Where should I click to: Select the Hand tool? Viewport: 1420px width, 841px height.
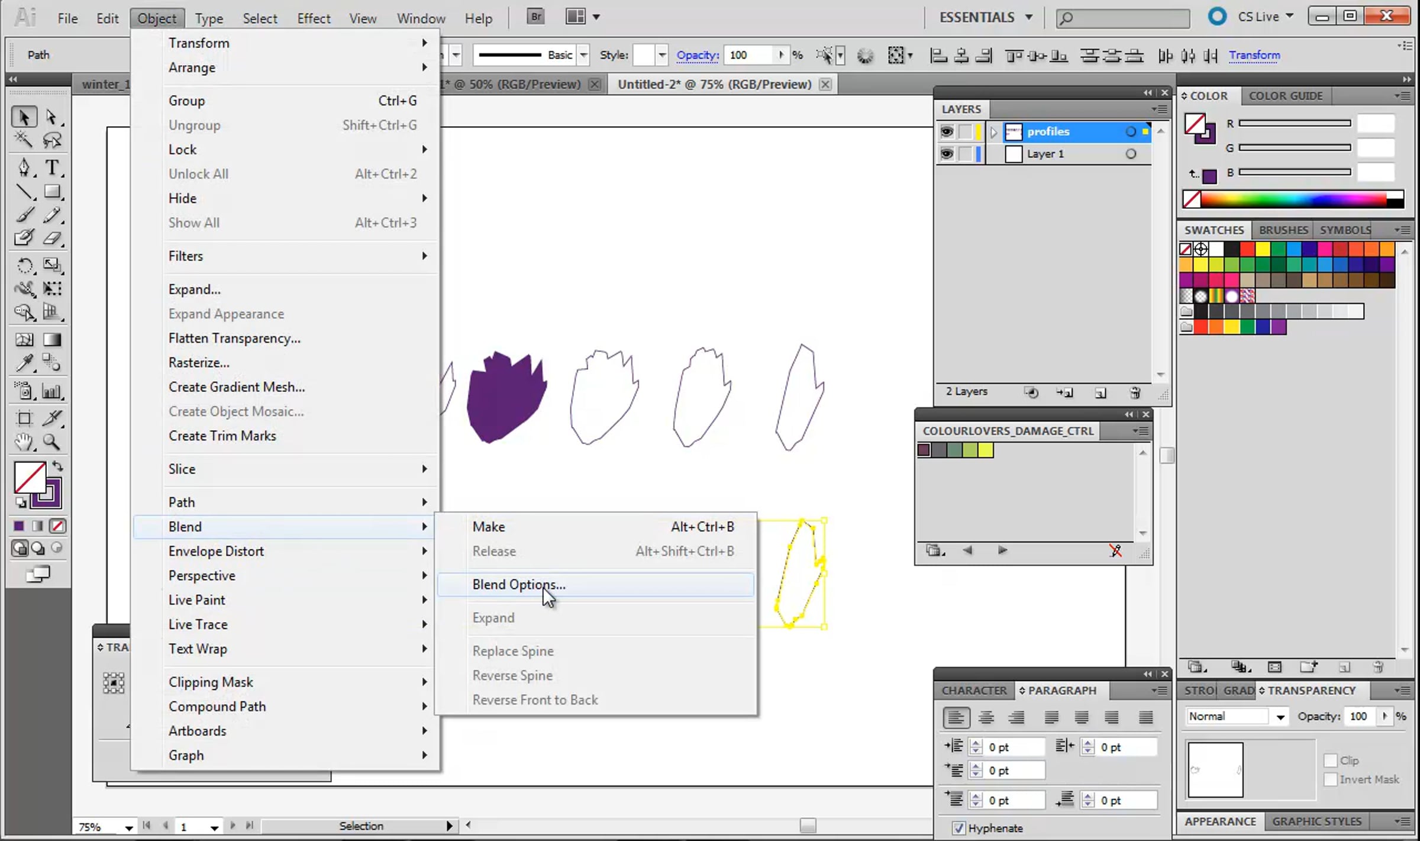point(24,442)
